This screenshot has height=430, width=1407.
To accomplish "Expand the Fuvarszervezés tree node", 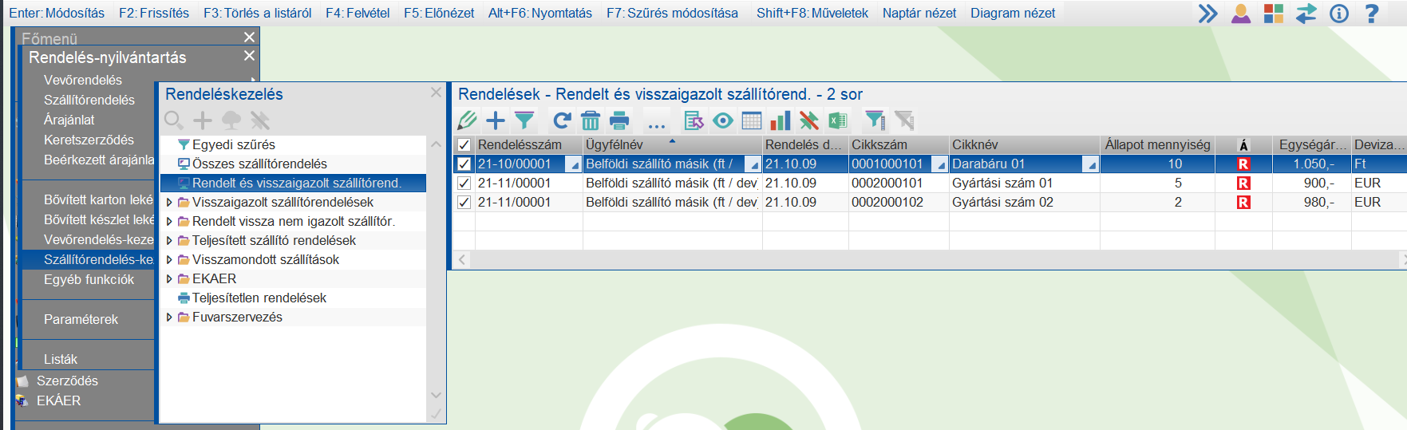I will point(169,318).
